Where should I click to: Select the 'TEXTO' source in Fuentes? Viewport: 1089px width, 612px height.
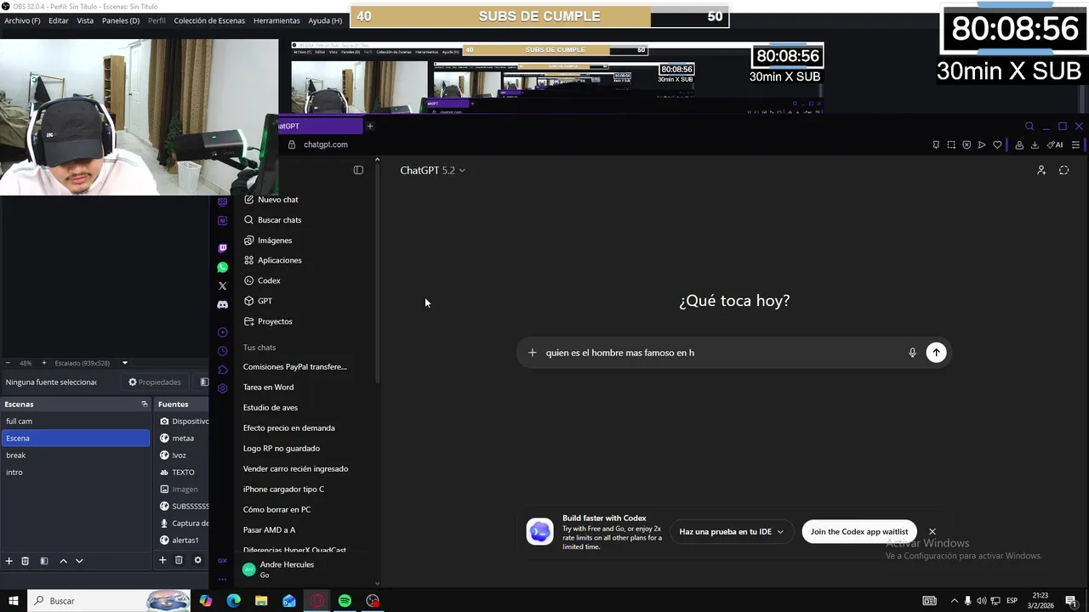[183, 473]
